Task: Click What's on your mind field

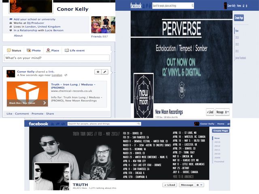Action: coord(57,58)
